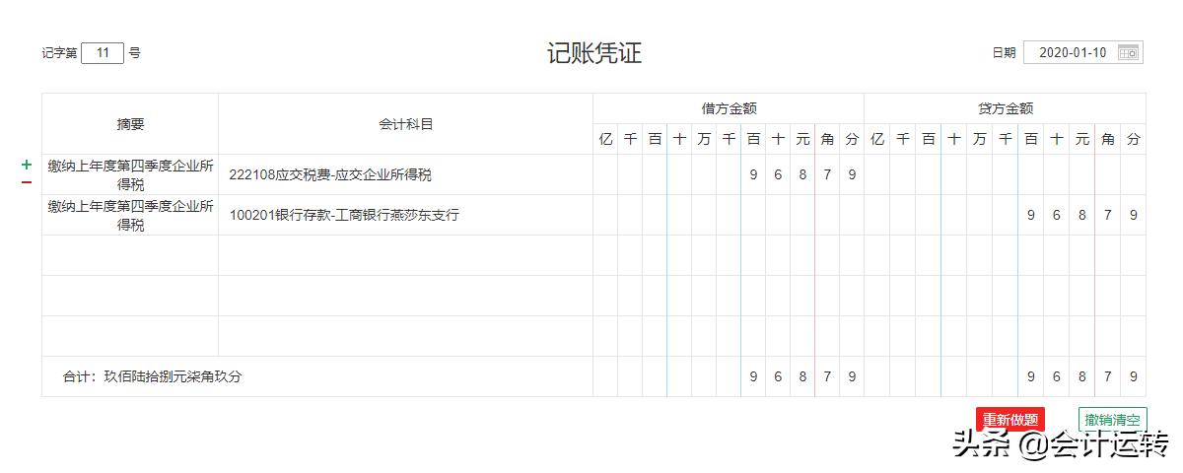Viewport: 1183px width, 473px height.
Task: Click the 贷方金额 header
Action: tap(1006, 108)
